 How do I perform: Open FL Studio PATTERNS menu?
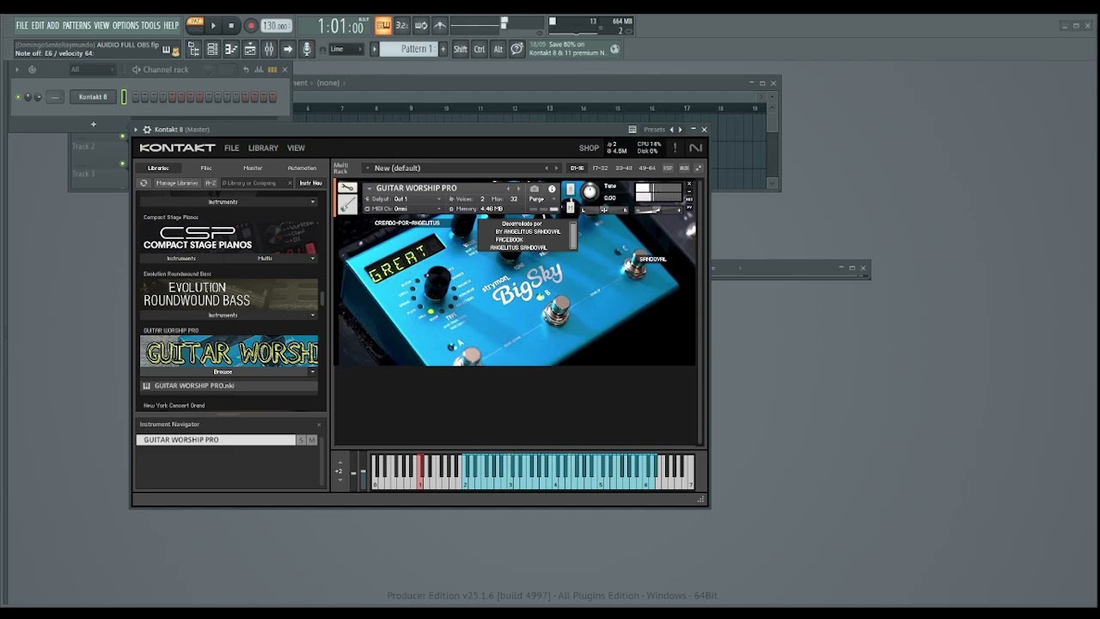(x=76, y=26)
